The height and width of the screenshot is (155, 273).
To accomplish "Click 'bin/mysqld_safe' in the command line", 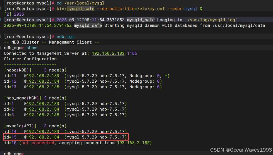I will click(x=75, y=9).
